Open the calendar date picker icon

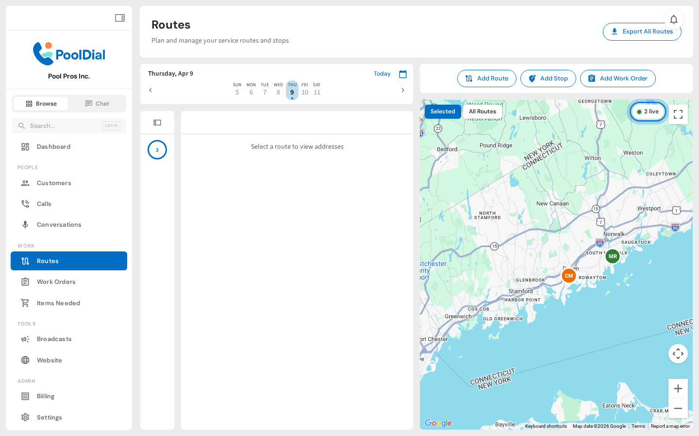click(x=402, y=74)
